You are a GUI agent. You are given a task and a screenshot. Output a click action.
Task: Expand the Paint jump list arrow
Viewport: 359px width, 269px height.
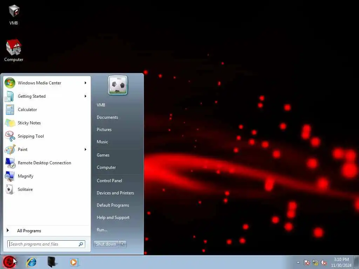coord(86,150)
